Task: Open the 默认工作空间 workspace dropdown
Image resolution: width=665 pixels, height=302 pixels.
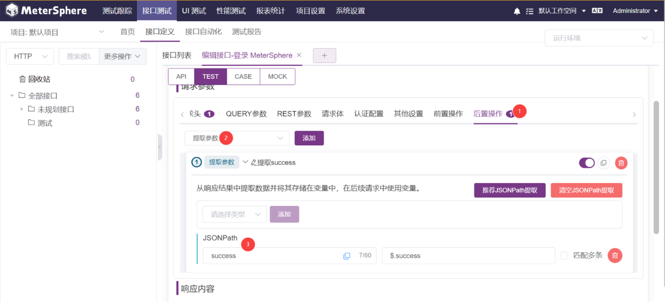Action: pos(561,11)
